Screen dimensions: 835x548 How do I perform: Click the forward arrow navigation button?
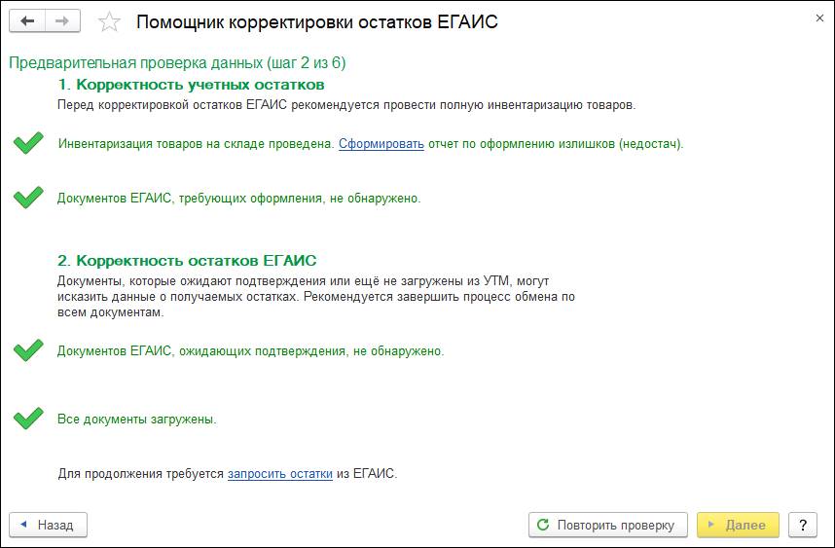pos(62,21)
